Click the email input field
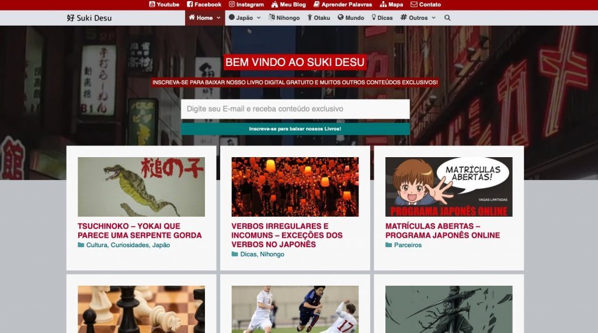 tap(295, 109)
